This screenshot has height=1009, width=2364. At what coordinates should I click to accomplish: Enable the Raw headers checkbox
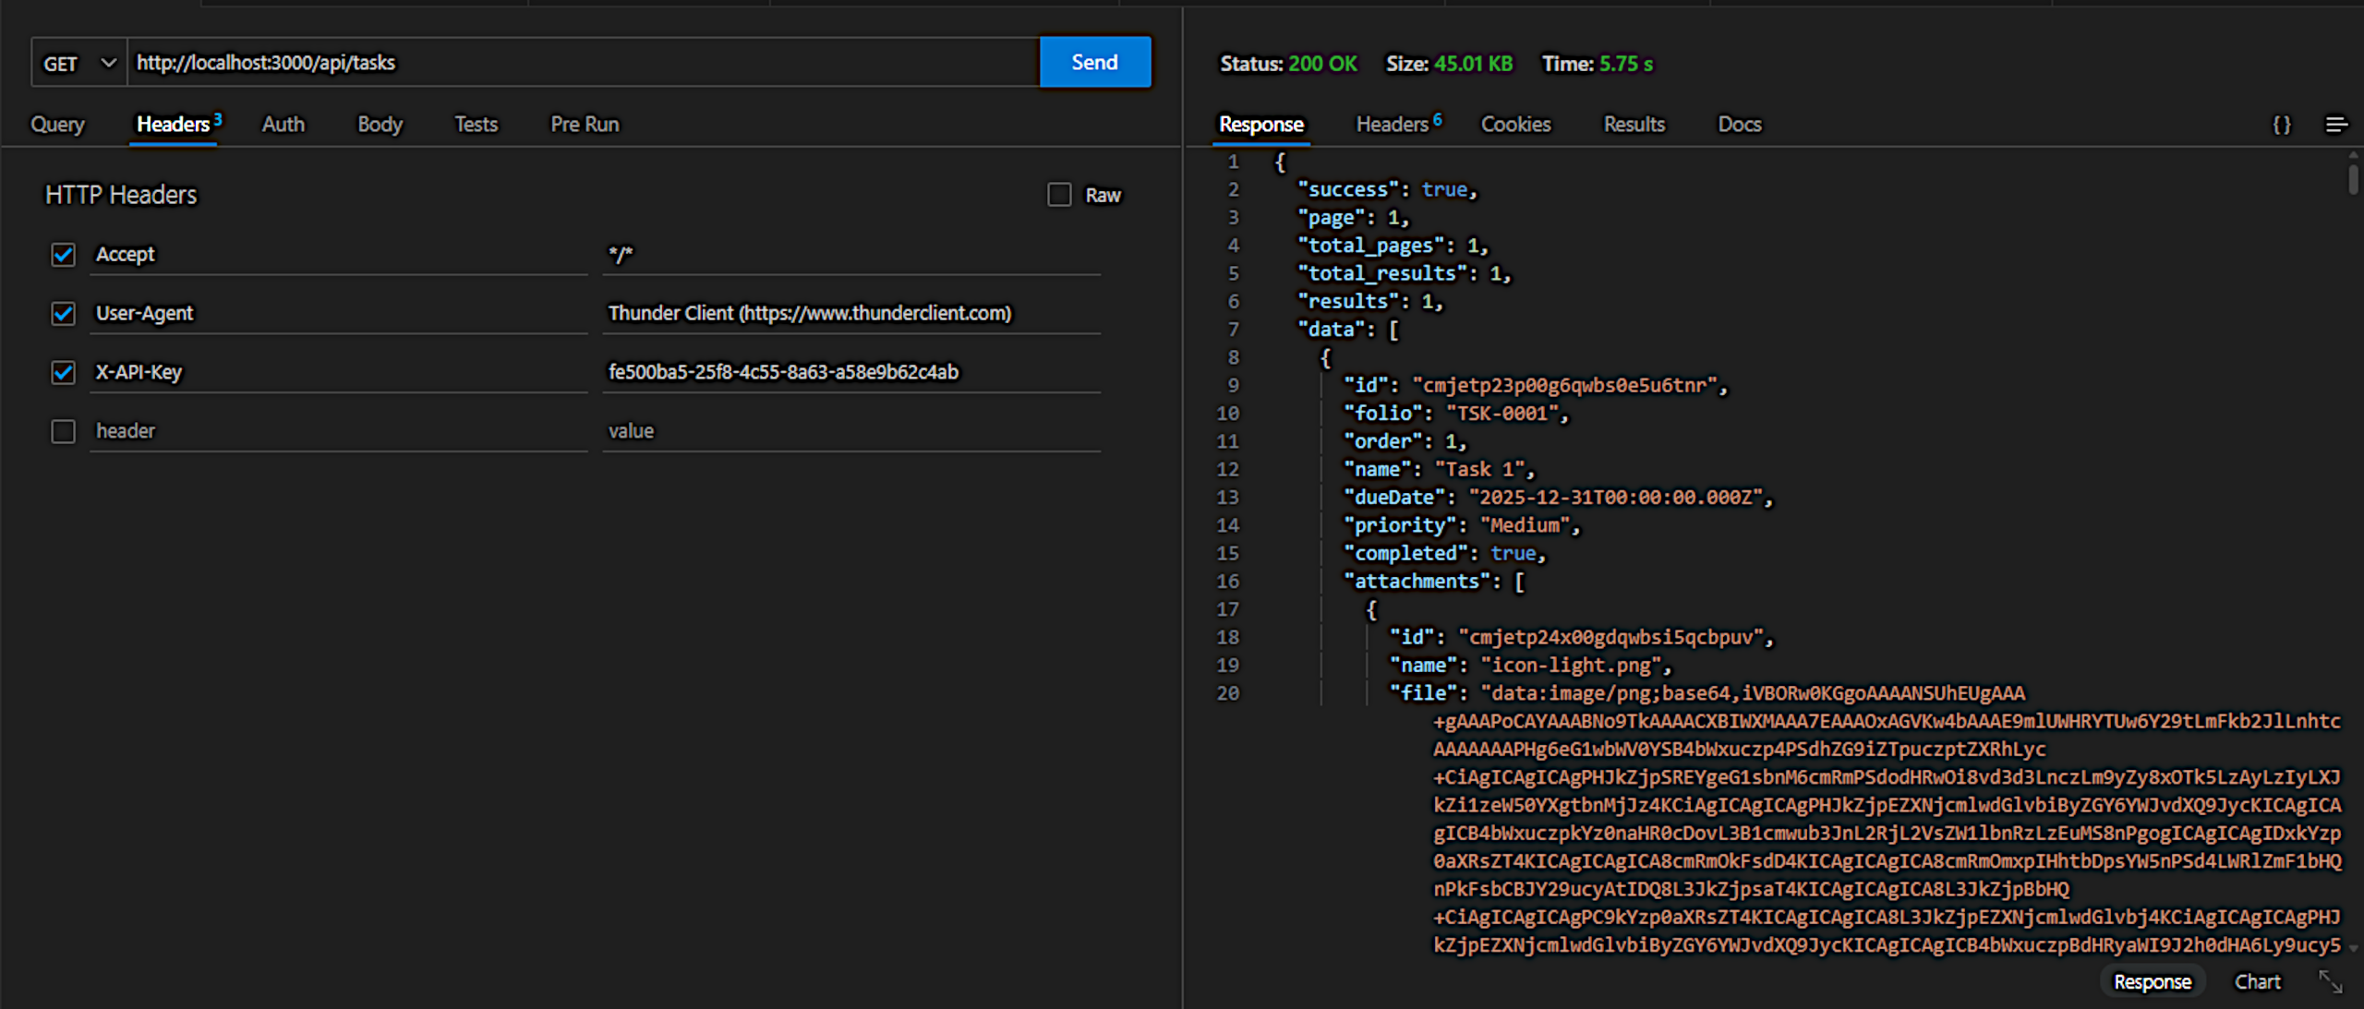[x=1059, y=195]
